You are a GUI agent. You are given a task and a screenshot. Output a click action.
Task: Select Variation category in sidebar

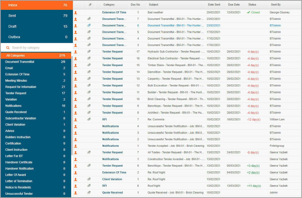click(x=36, y=100)
